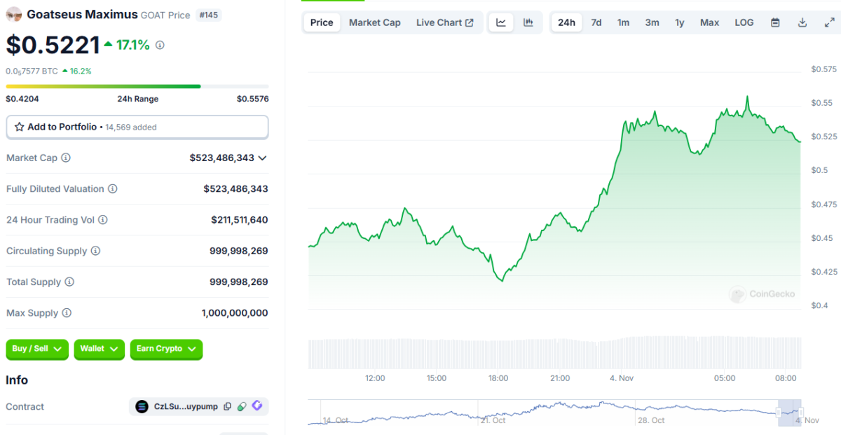Click left handle of chart range navigator
Viewport: 841px width, 435px height.
coord(779,413)
